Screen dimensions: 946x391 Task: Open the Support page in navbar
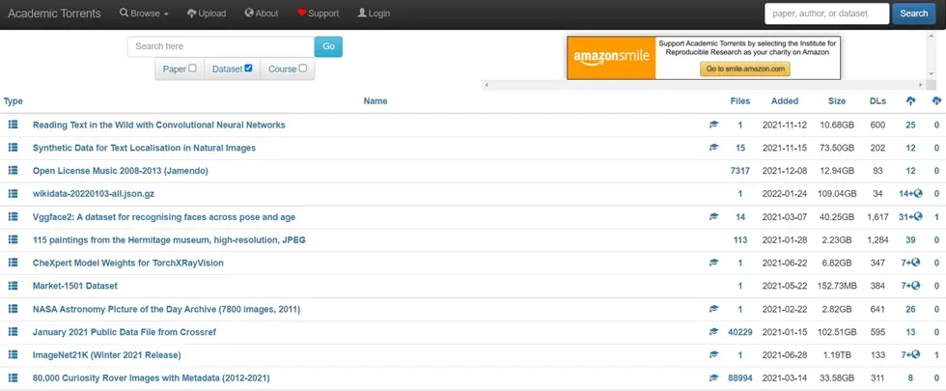(318, 14)
